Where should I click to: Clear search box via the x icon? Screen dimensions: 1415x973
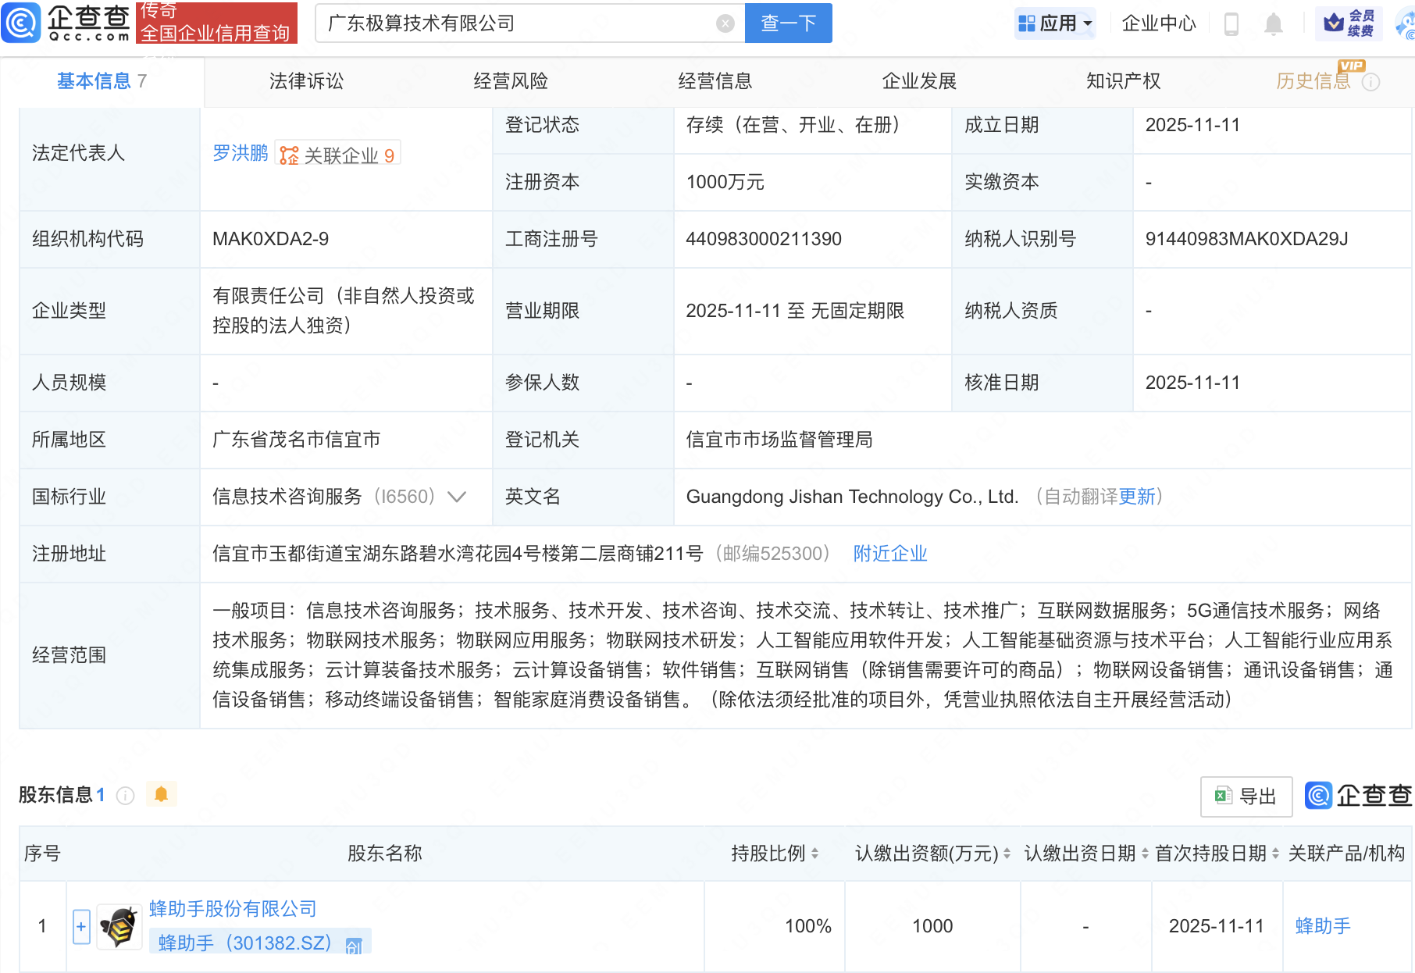[725, 23]
